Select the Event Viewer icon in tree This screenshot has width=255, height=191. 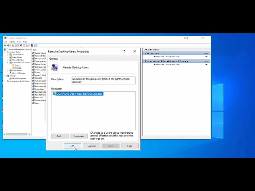tap(11, 57)
